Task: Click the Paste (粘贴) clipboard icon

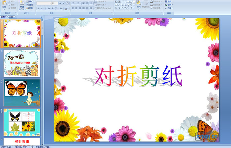Action: 4,3
